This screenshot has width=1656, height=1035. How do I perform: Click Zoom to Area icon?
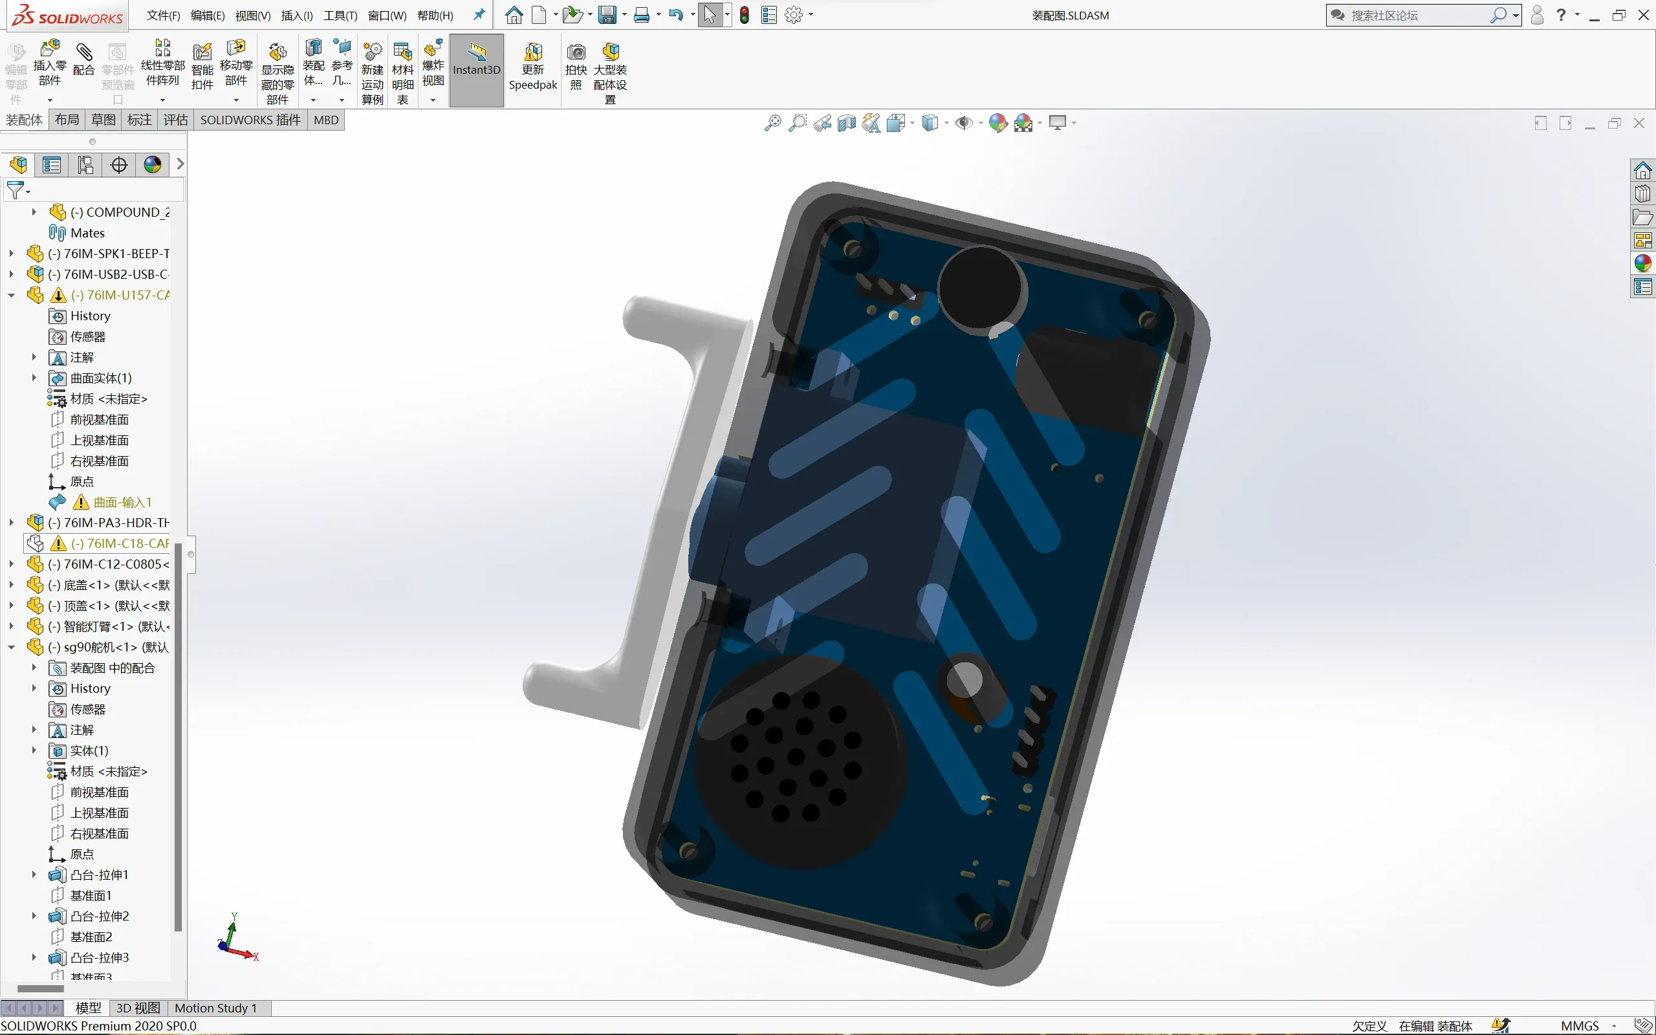797,122
